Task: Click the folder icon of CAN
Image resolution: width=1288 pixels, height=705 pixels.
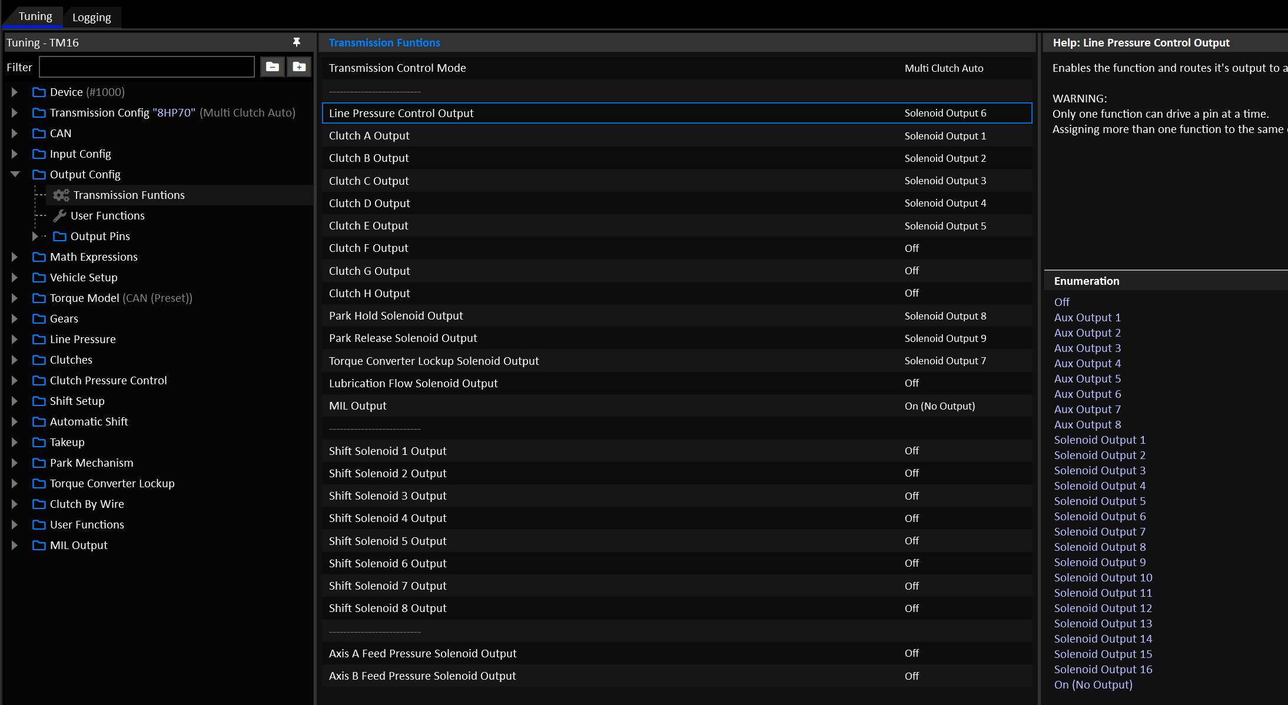Action: click(x=39, y=133)
